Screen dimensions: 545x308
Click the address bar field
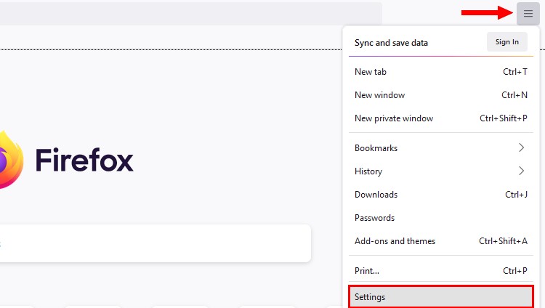point(191,14)
